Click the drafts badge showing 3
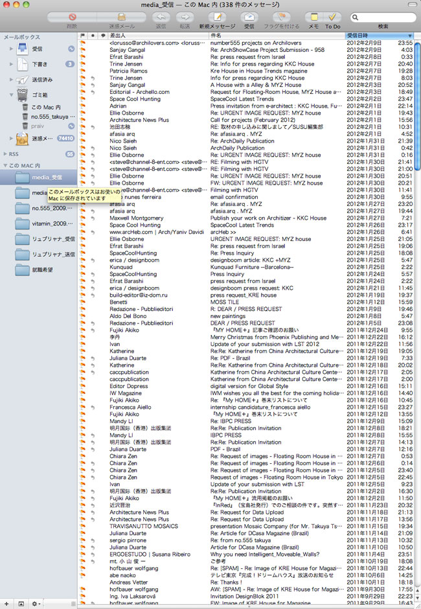The image size is (421, 609). click(x=70, y=64)
